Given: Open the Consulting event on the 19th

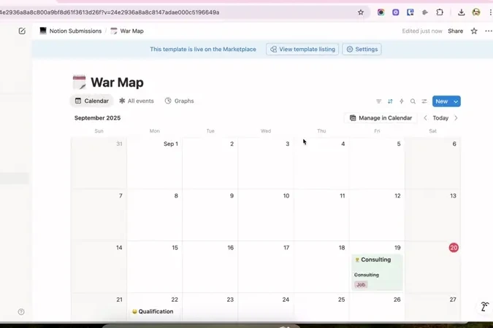Looking at the screenshot, I should [377, 272].
